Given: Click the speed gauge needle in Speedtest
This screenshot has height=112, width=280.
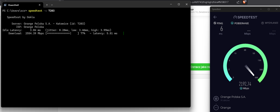Looking at the screenshot, I should pos(249,70).
